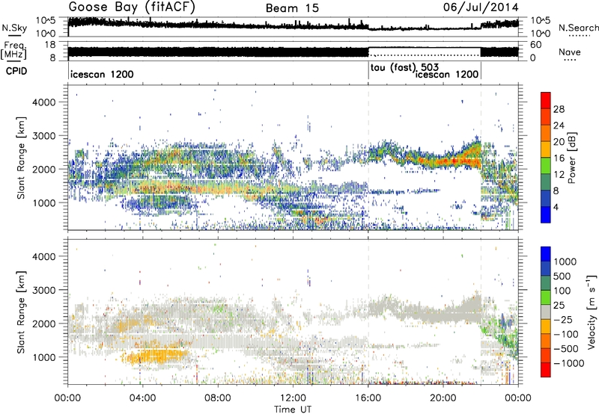Click the "-25" label on the velocity colorbar
Screen dimensions: 599x414
tap(563, 320)
